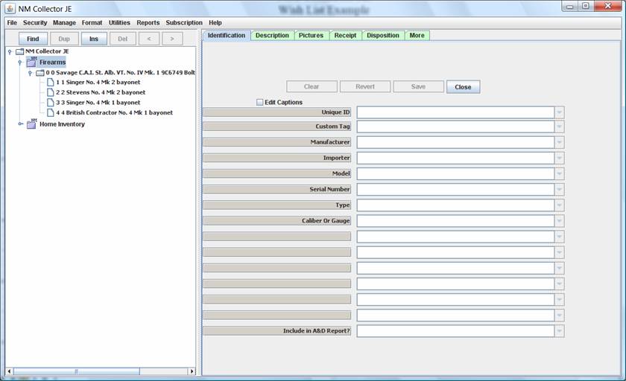Click into the Serial Number field
The image size is (626, 381).
point(455,189)
